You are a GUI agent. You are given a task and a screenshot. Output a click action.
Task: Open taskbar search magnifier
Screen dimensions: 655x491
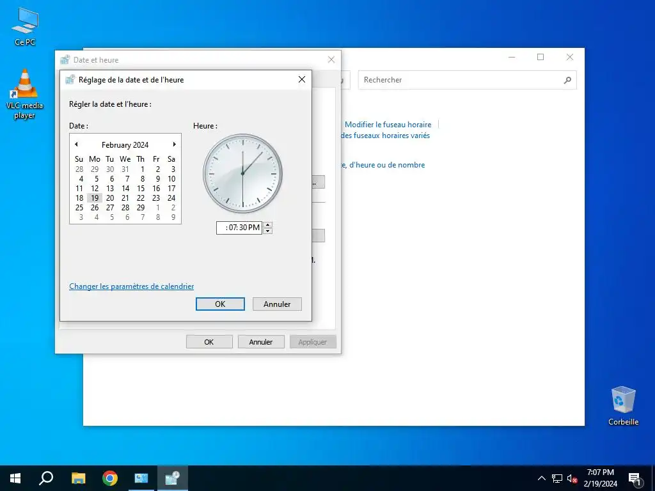(x=46, y=478)
